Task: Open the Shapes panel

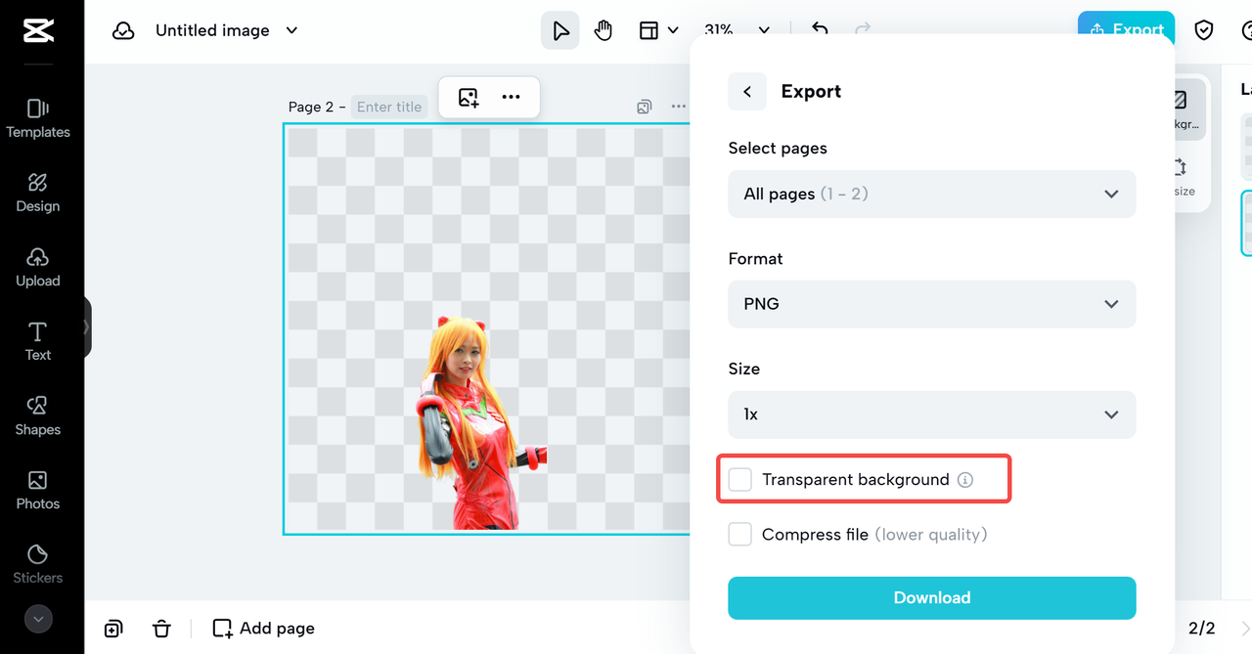Action: (38, 415)
